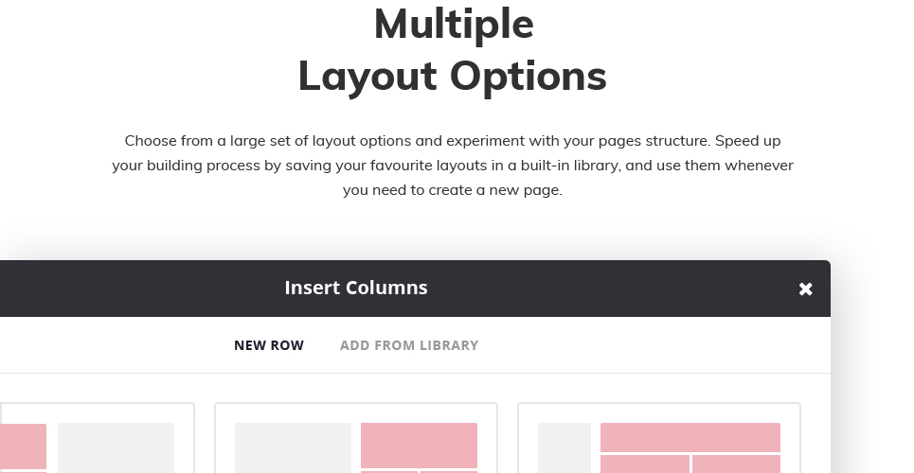The image size is (914, 473).
Task: Select large pink block in middle layout
Action: tap(419, 446)
